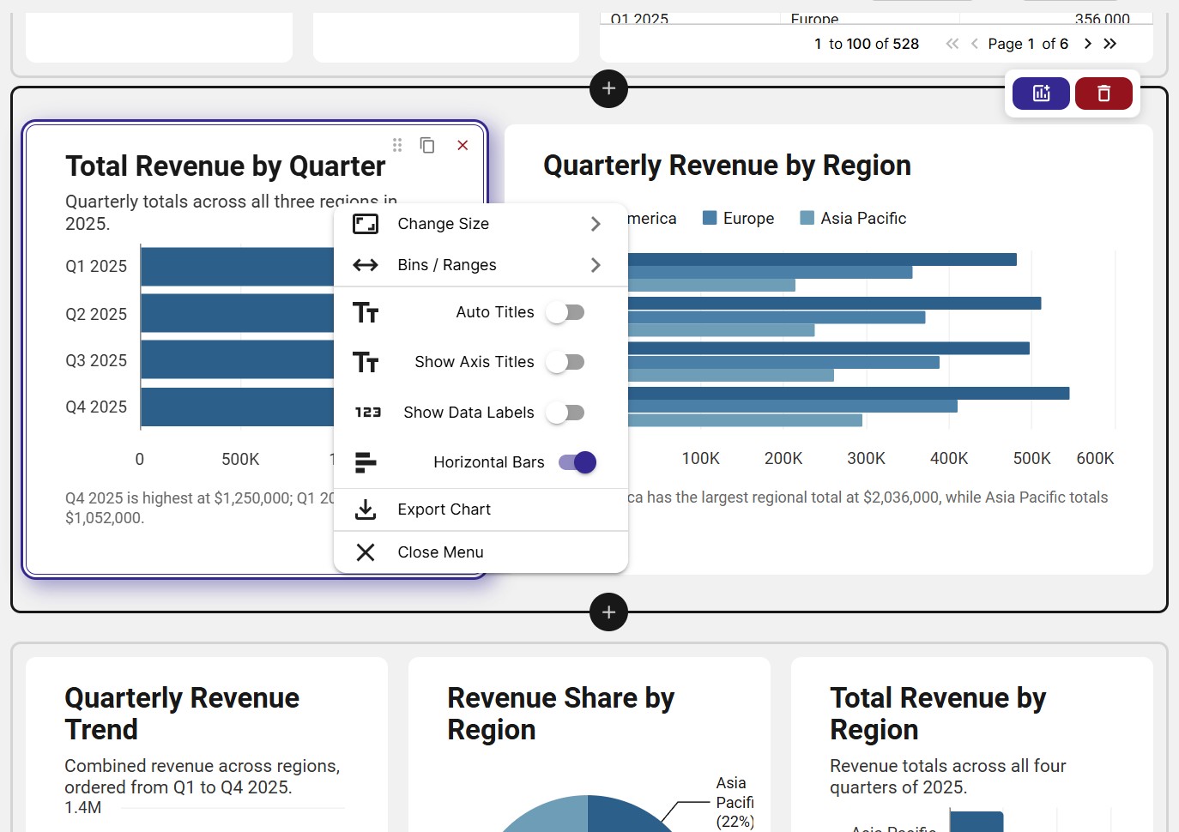Go to the next table page
The height and width of the screenshot is (832, 1179).
(1087, 44)
